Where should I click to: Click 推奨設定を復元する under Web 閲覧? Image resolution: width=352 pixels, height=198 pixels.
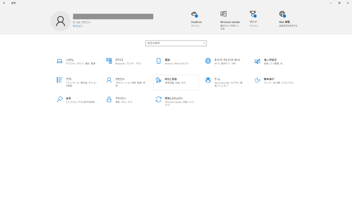288,26
